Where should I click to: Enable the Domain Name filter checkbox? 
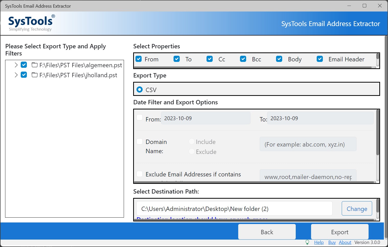(x=140, y=141)
